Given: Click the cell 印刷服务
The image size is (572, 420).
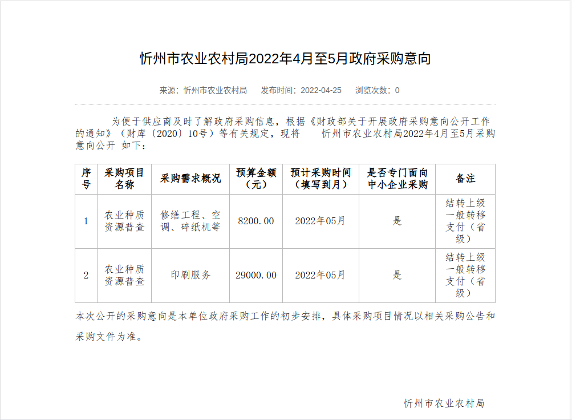Looking at the screenshot, I should tap(190, 275).
